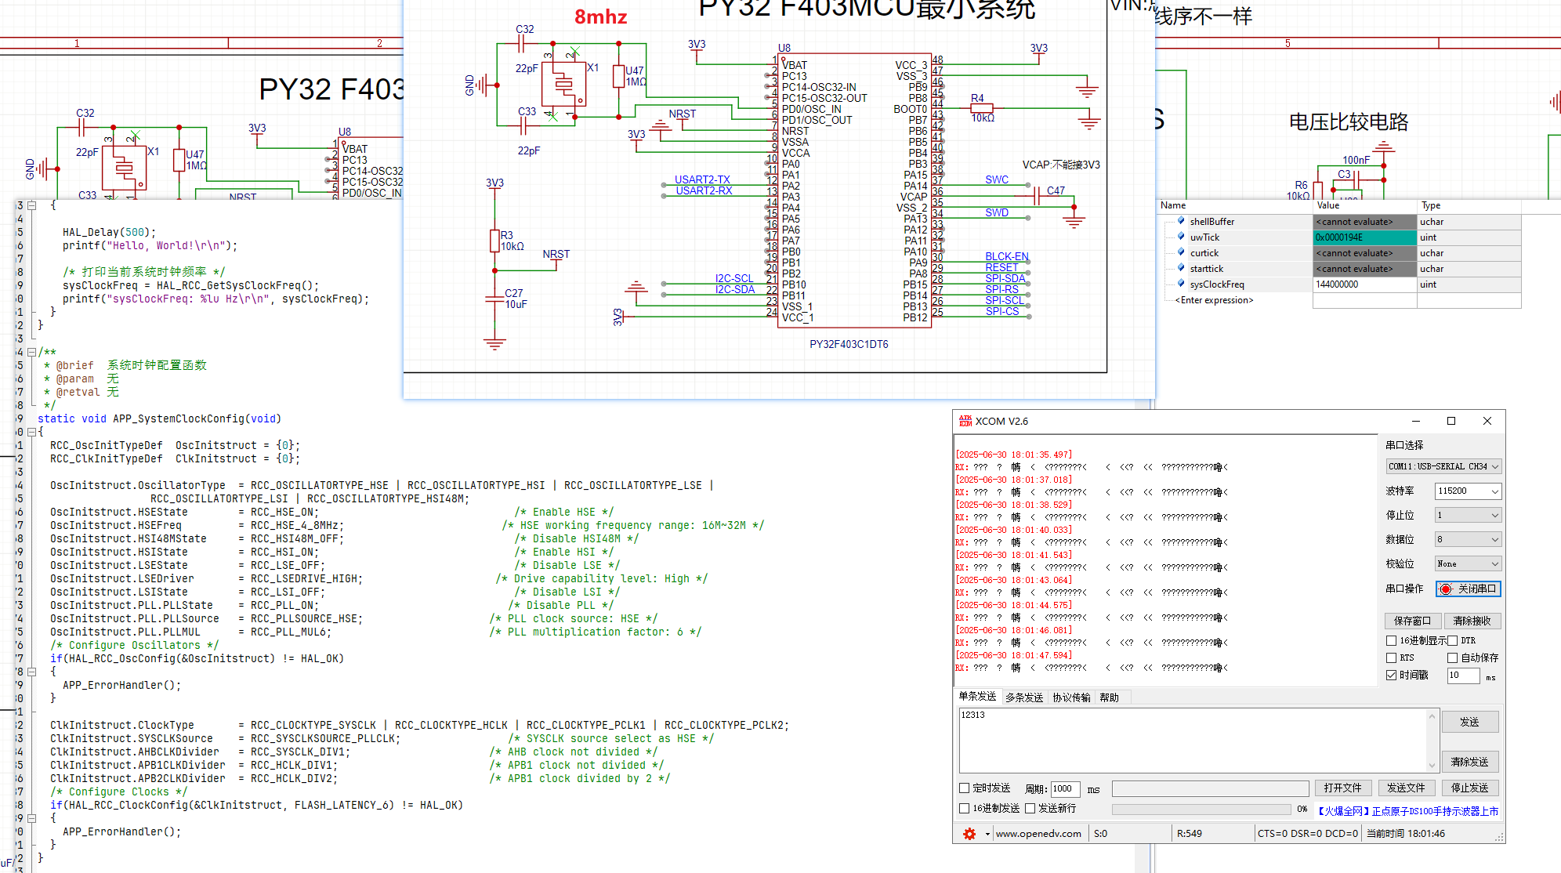Click the 周期 period field showing 1000

coord(1065,789)
